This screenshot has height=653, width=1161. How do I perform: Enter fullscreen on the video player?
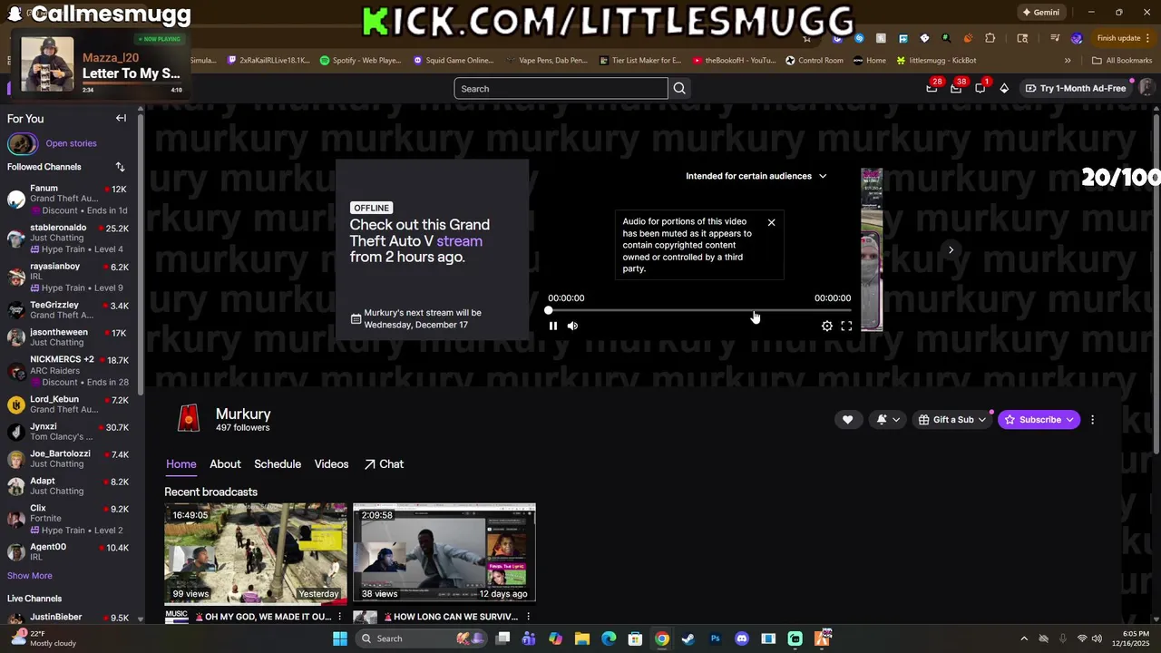tap(846, 326)
